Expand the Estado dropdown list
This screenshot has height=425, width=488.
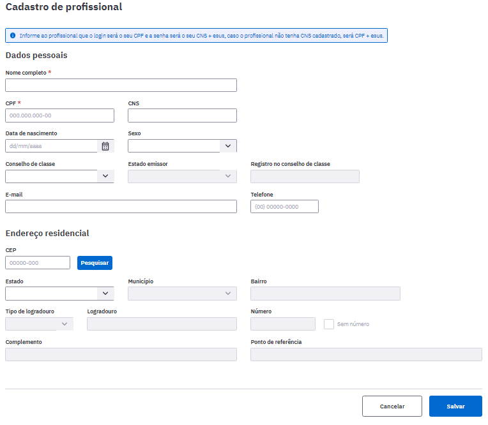(60, 294)
